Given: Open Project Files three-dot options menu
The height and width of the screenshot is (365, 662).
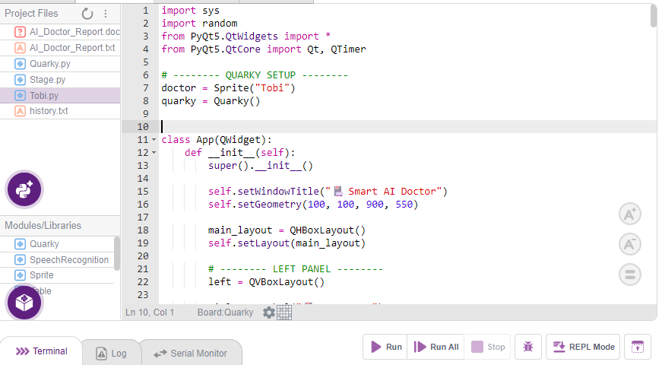Looking at the screenshot, I should (106, 14).
